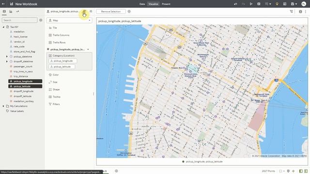The image size is (310, 174).
Task: Click the filter bar funnel icon
Action: pyautogui.click(x=291, y=12)
